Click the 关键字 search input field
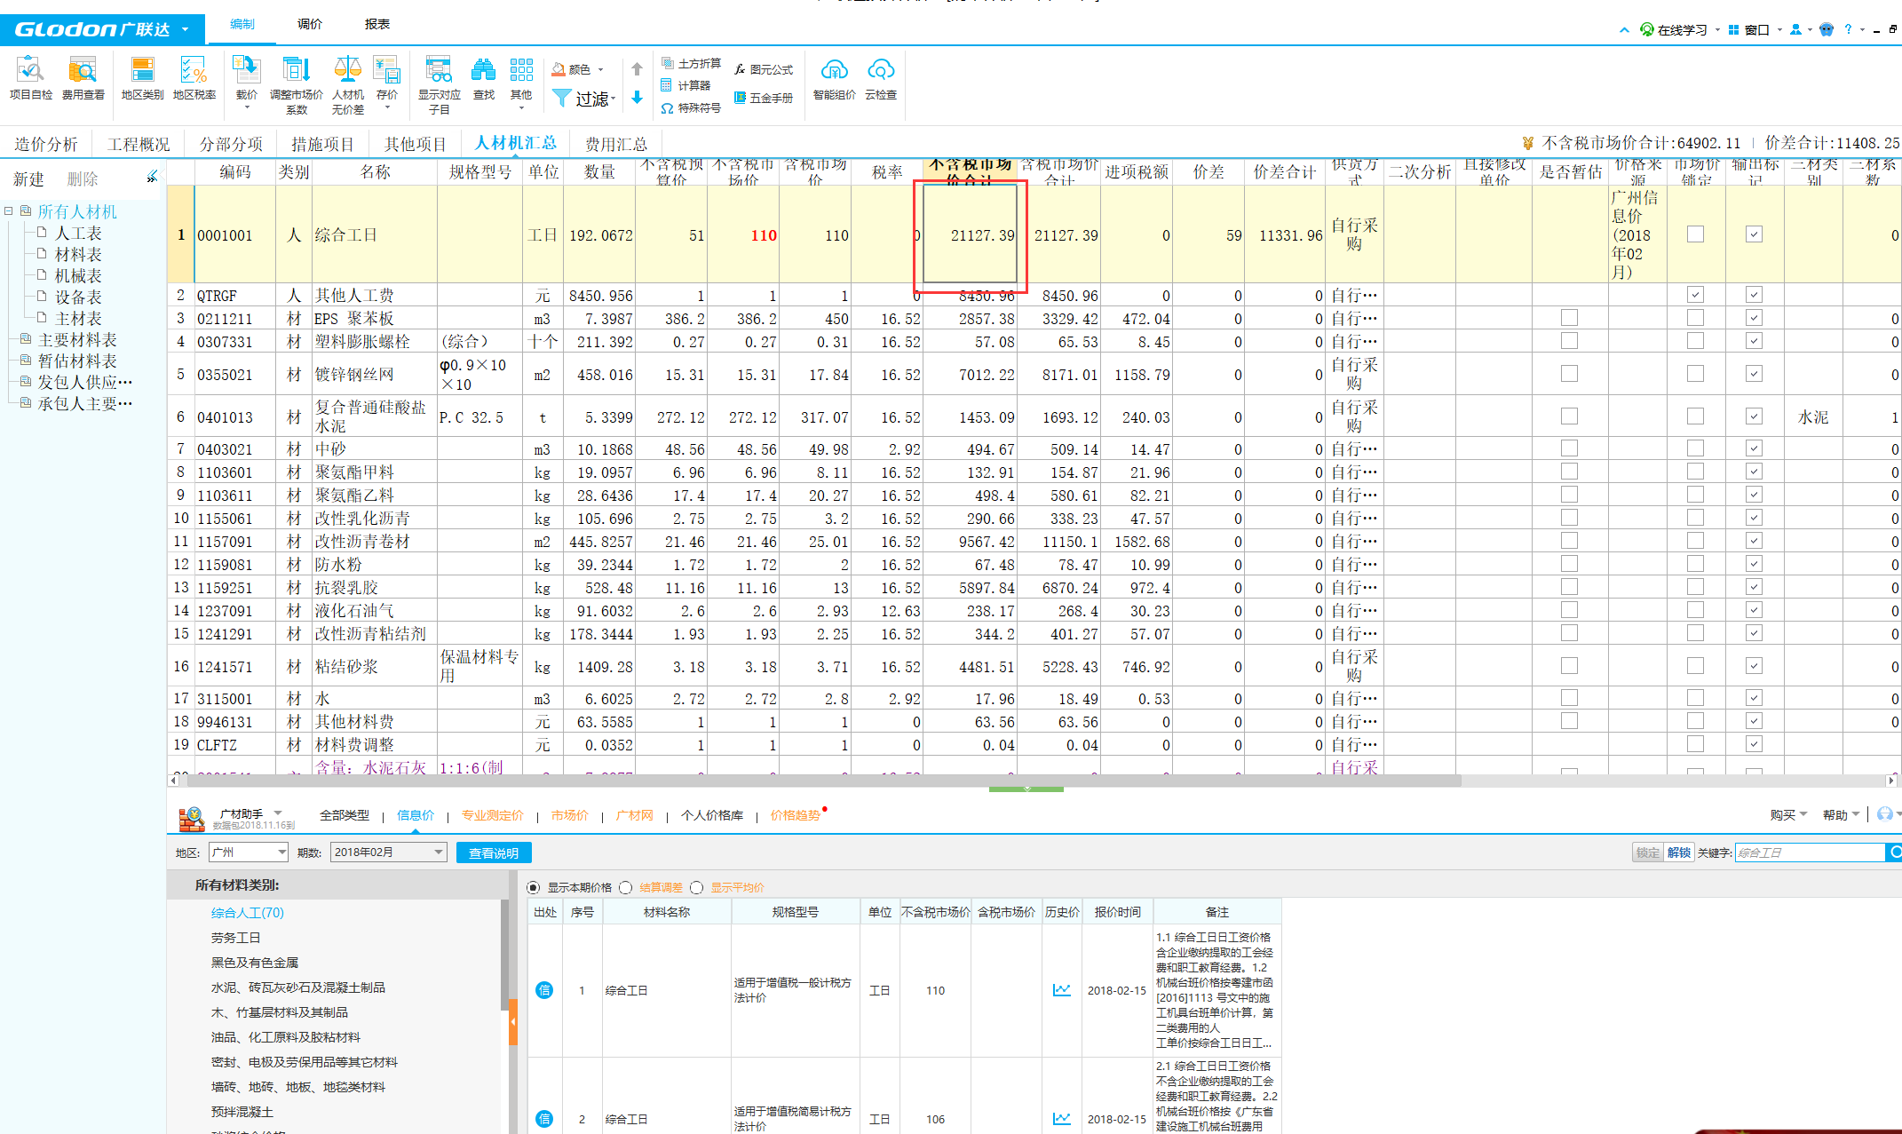This screenshot has height=1134, width=1902. click(1809, 852)
